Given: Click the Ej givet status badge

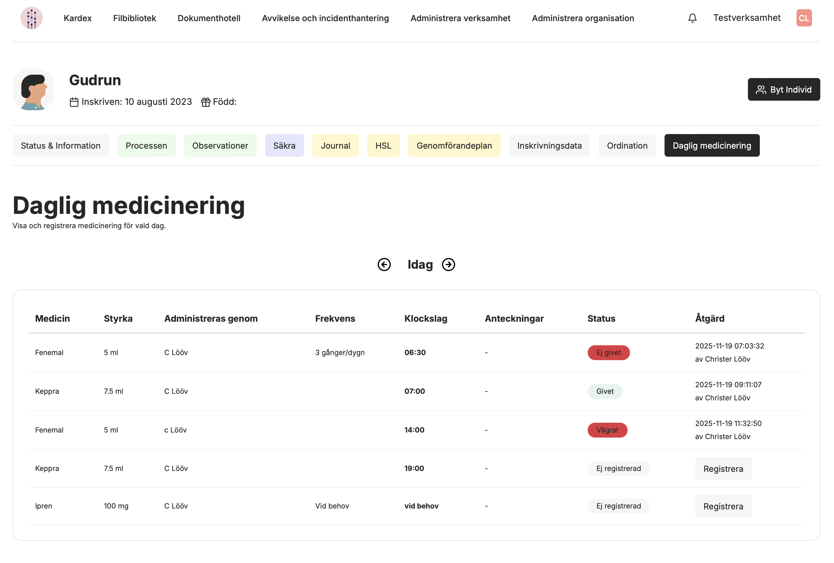Looking at the screenshot, I should [x=608, y=352].
